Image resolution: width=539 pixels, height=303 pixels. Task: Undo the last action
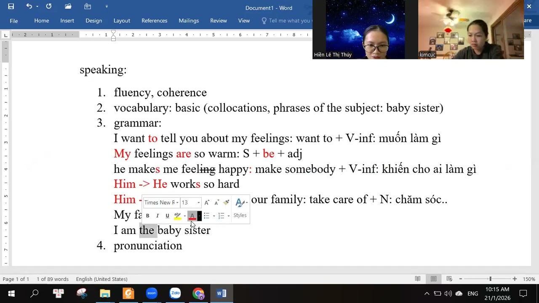click(29, 6)
